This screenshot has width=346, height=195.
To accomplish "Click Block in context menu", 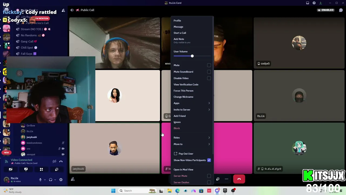I will tap(192, 128).
